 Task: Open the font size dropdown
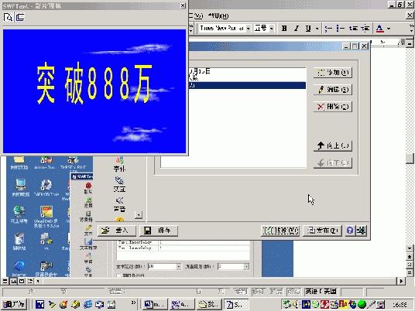point(272,29)
